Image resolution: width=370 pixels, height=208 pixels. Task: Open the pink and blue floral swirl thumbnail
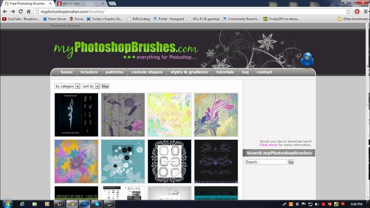click(x=216, y=115)
